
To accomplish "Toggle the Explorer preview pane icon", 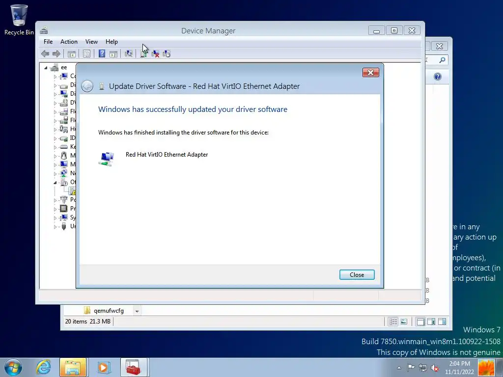I will point(420,322).
